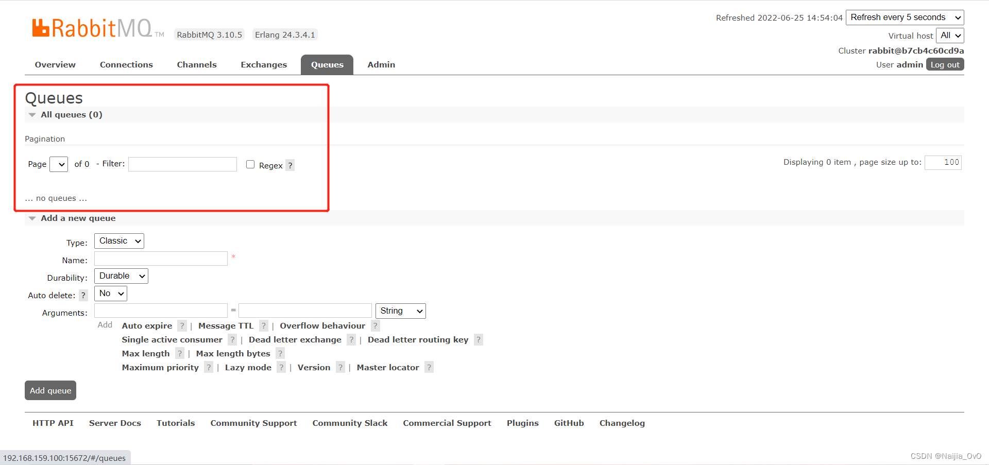Open help for Max length
Screen dimensions: 989x465
coord(179,353)
